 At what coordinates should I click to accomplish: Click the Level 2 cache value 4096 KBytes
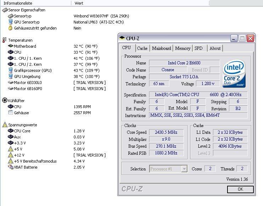coord(230,146)
